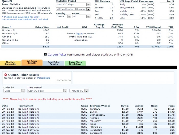Screen dimensions: 179x135
Task: Open the Include $0 dropdown
Action: coord(79,91)
